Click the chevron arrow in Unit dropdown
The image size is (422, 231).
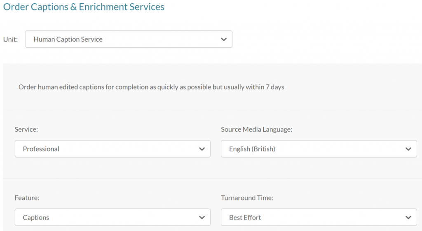pos(224,39)
